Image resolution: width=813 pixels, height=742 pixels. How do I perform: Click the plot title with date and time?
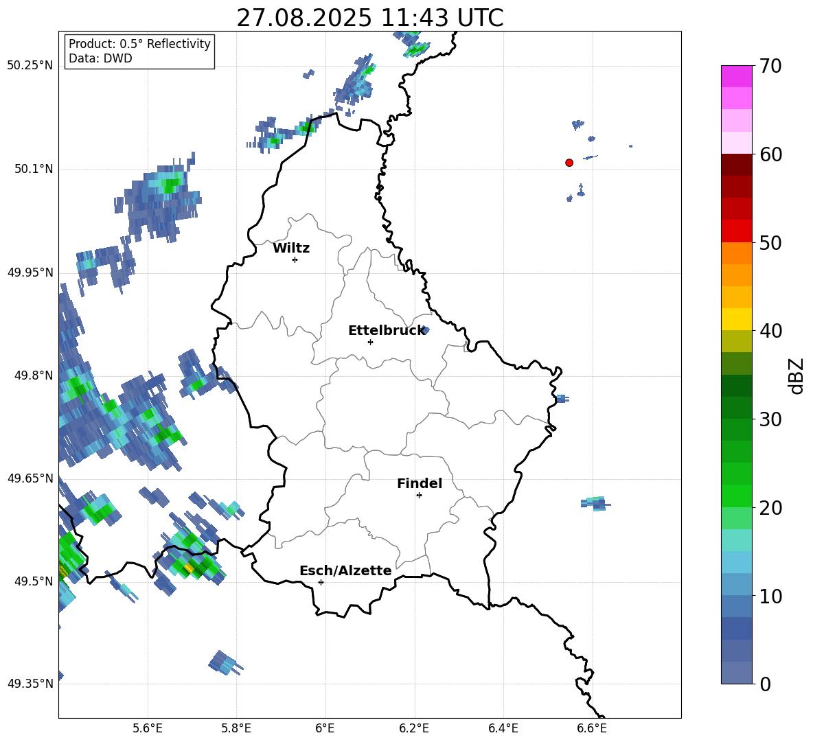(369, 18)
